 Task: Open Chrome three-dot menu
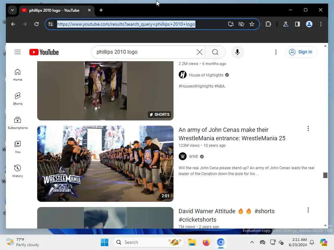[x=321, y=24]
